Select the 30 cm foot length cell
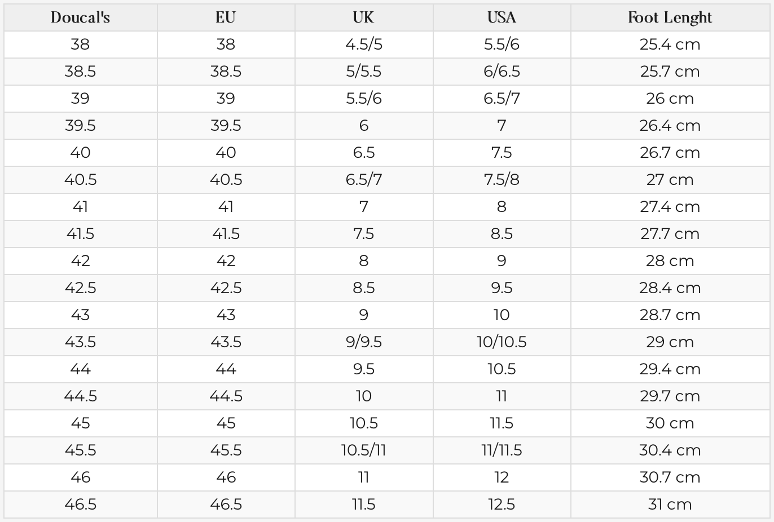This screenshot has height=522, width=774. pos(670,423)
